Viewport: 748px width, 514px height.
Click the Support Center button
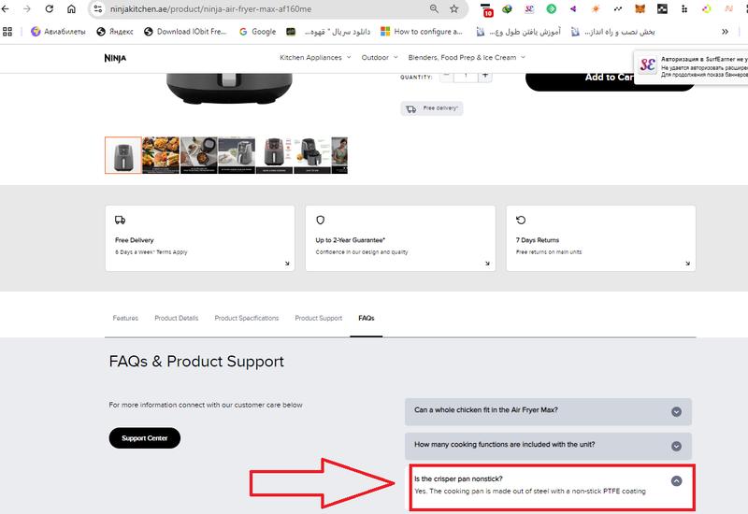point(144,438)
